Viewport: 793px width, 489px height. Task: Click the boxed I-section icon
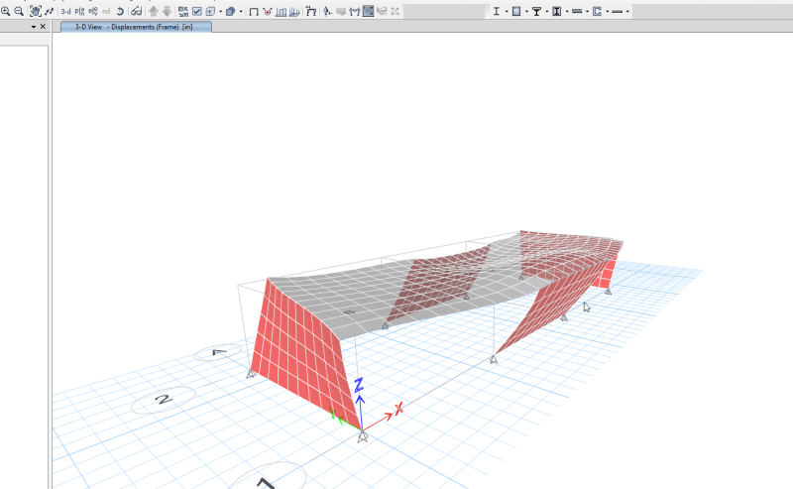coord(557,11)
